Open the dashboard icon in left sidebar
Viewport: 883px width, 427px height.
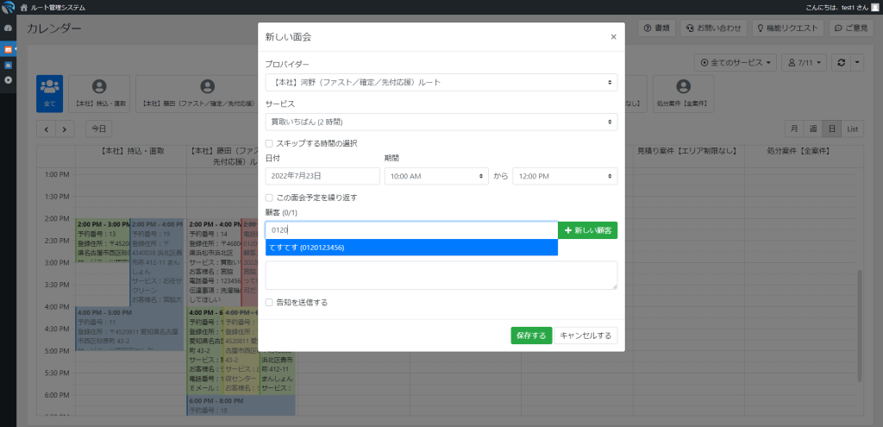click(x=8, y=28)
